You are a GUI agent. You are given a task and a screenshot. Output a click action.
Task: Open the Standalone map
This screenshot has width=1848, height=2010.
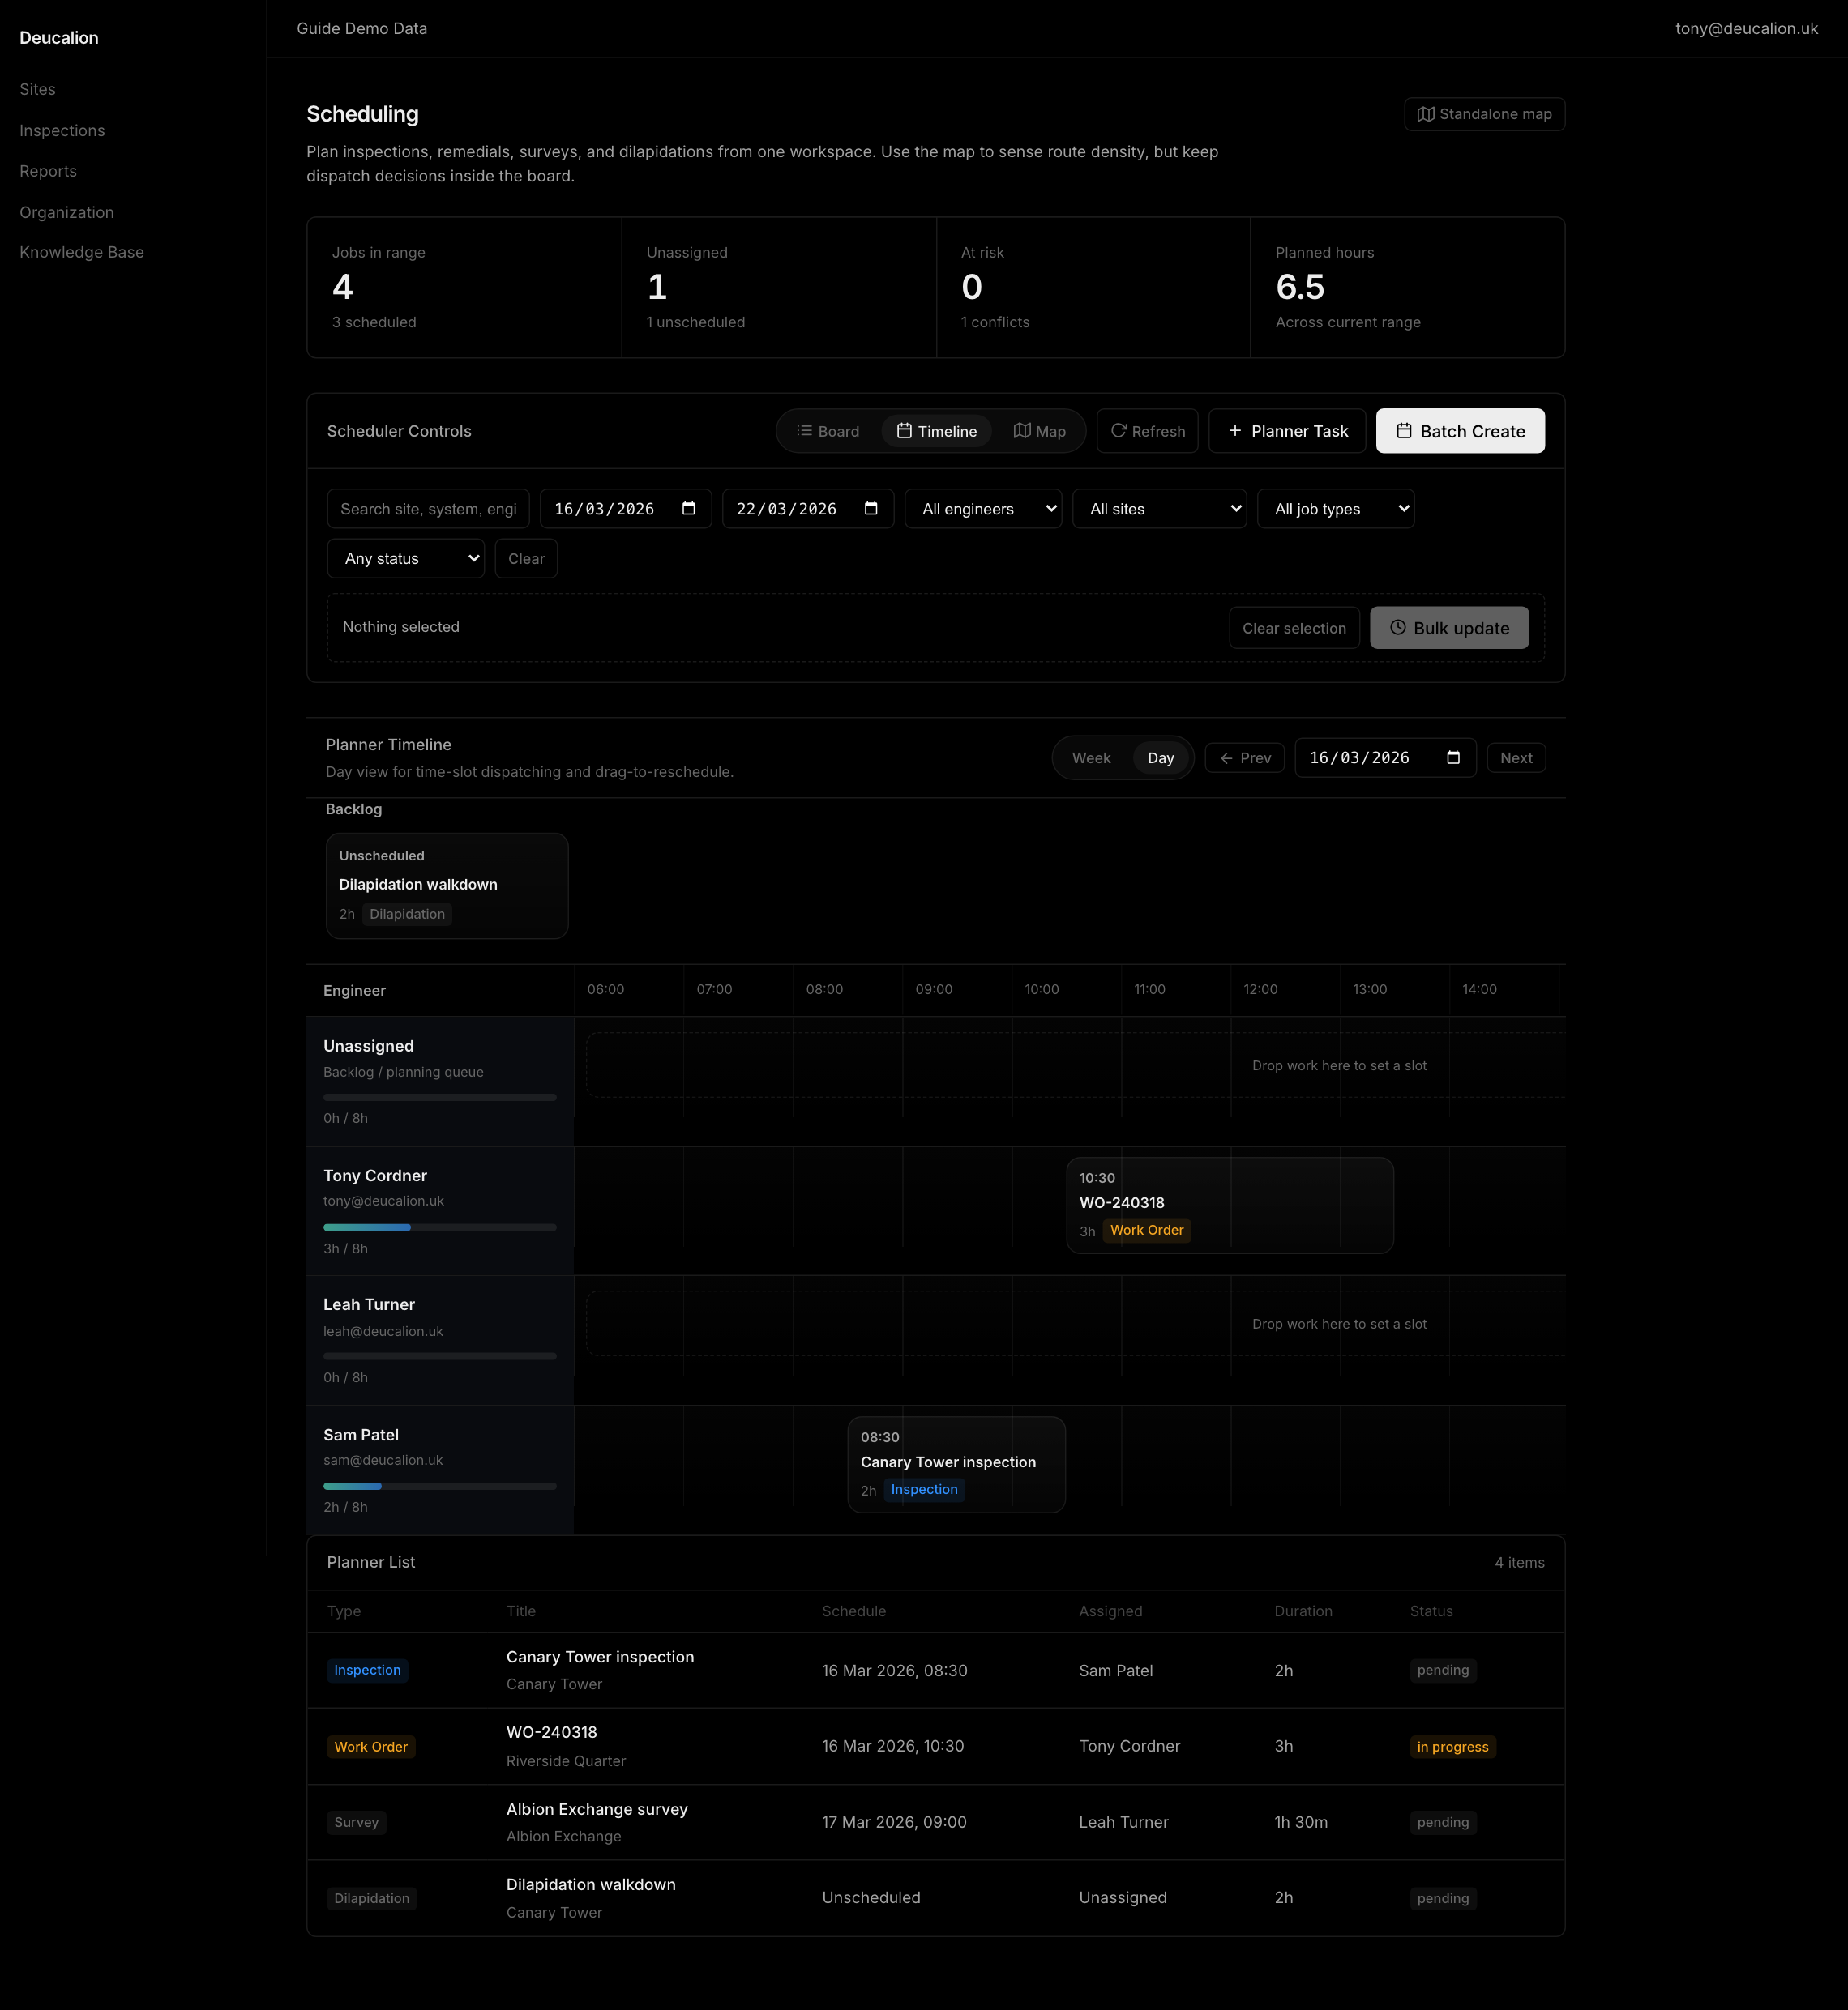1484,114
